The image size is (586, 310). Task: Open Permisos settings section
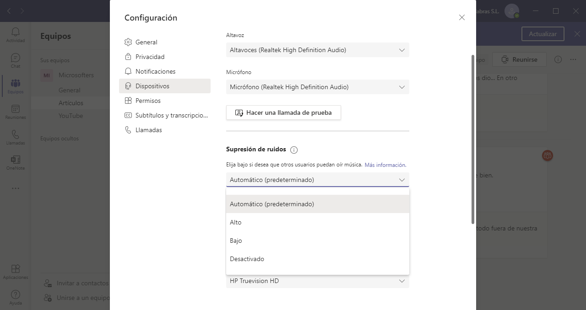[x=165, y=101]
